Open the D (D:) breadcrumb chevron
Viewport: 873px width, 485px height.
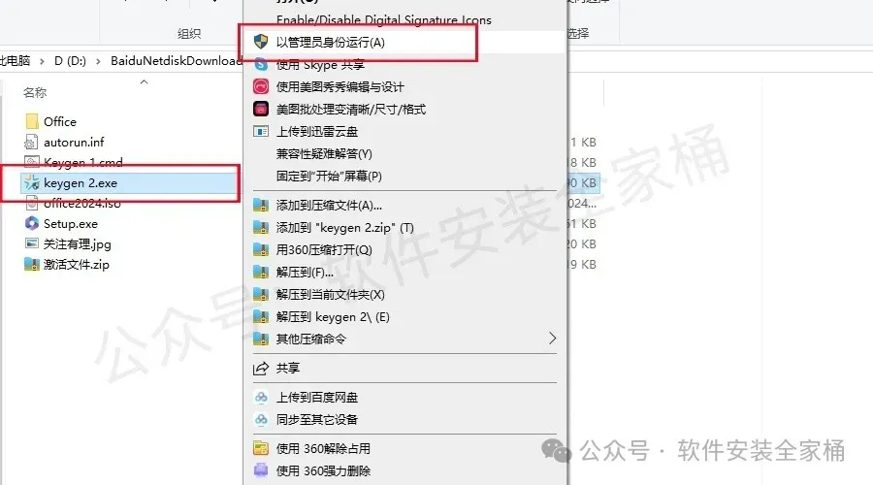coord(98,61)
